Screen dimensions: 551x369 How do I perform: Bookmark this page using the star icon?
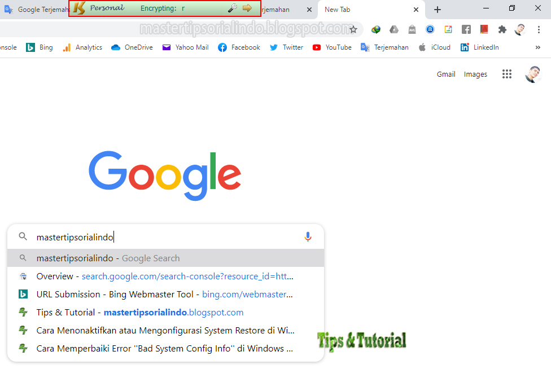pyautogui.click(x=355, y=28)
